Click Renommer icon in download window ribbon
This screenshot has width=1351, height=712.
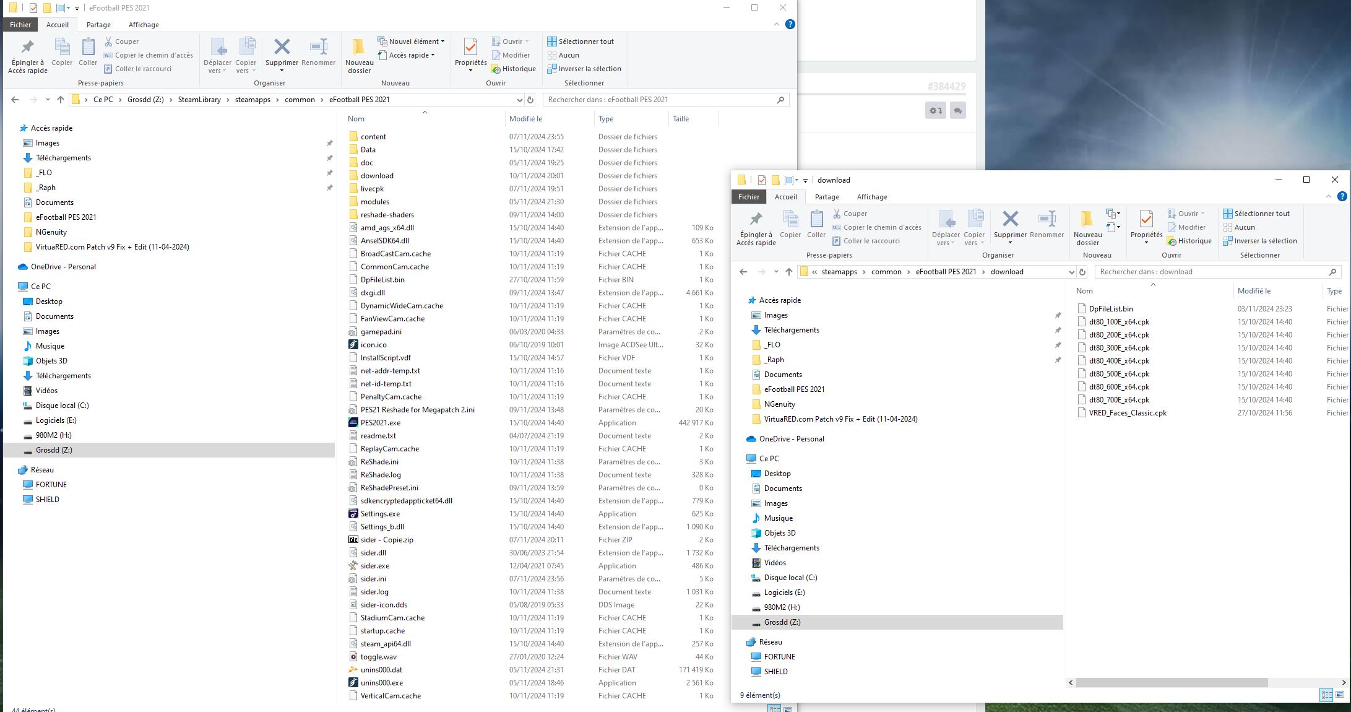point(1047,220)
